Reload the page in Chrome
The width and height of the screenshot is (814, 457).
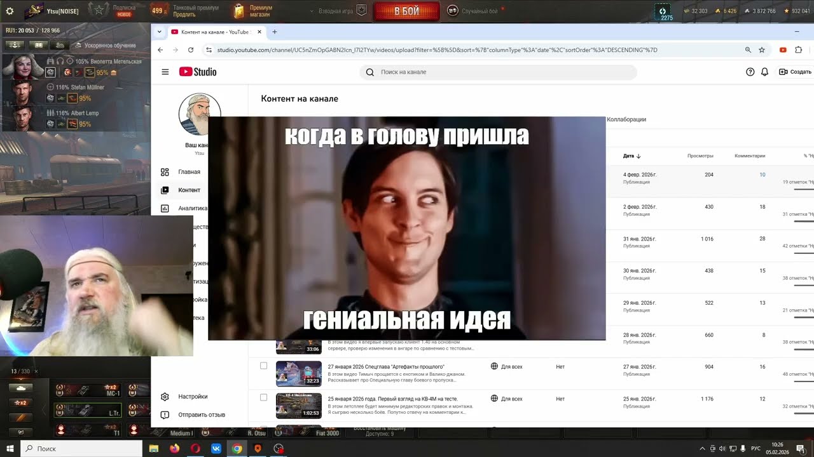[x=191, y=50]
